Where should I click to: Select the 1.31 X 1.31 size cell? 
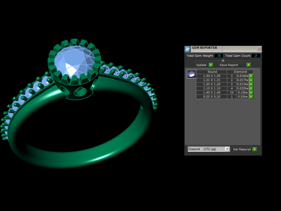tap(212, 80)
